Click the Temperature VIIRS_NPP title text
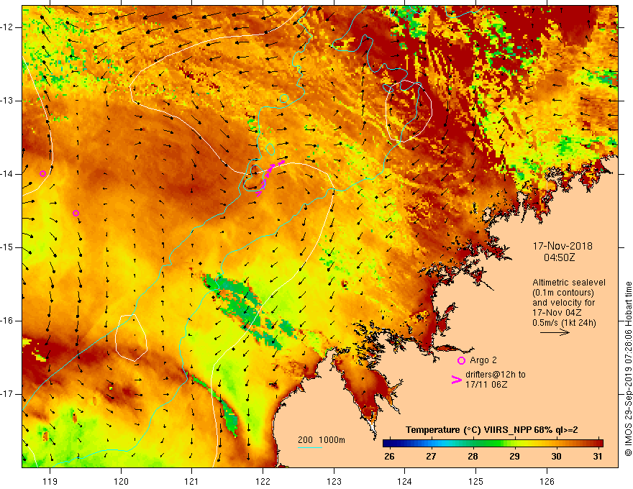The height and width of the screenshot is (489, 633). click(x=492, y=430)
